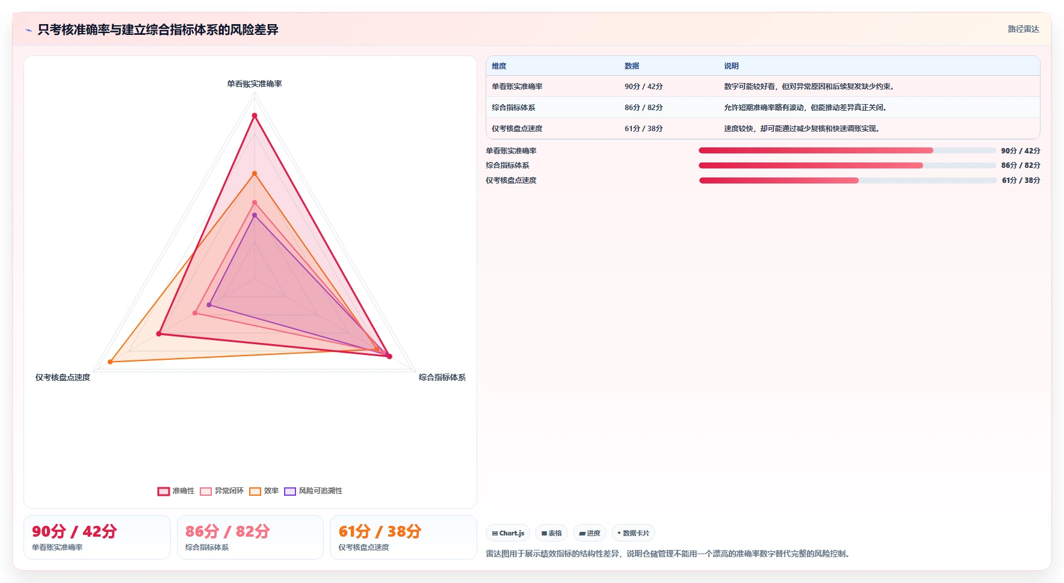Click the purple data point on the top axis
The image size is (1064, 583).
(x=255, y=215)
